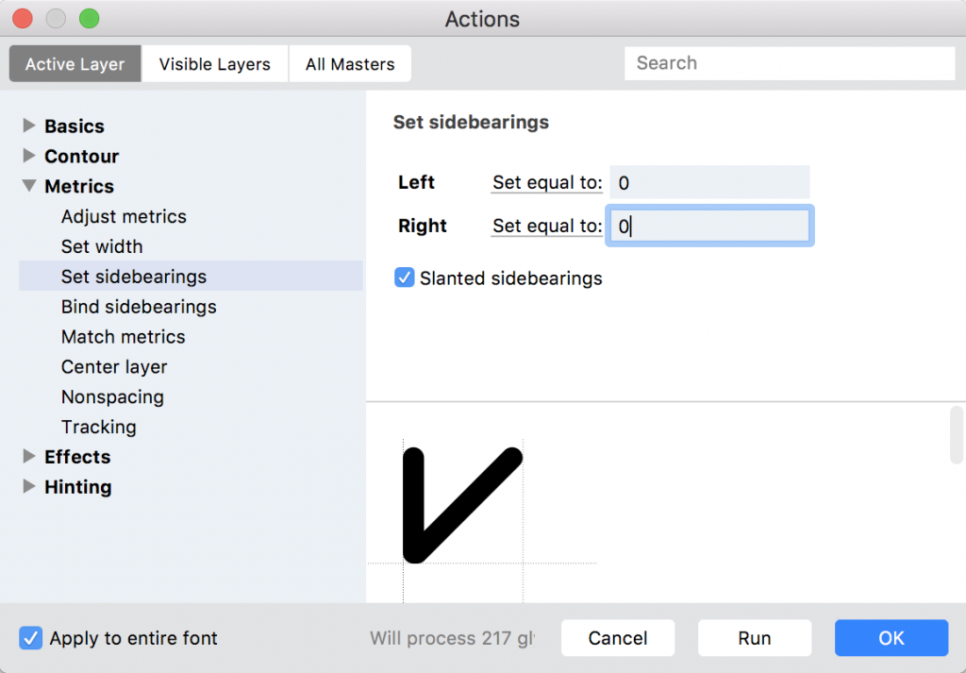The height and width of the screenshot is (673, 966).
Task: Click the Left sidebearing value field
Action: [x=709, y=182]
